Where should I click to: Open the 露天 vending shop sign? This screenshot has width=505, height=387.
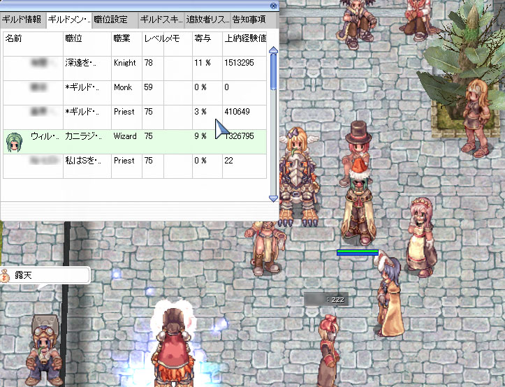(45, 275)
